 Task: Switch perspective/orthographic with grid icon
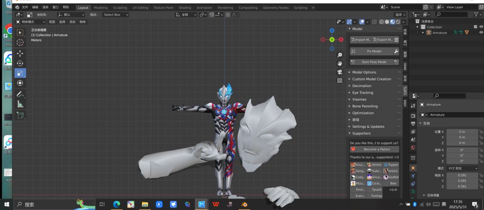pyautogui.click(x=340, y=80)
